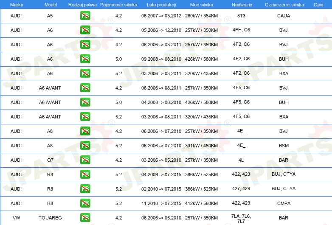Click the fuel icon in Audi A8 BSM row
This screenshot has height=225, width=332.
pos(85,146)
